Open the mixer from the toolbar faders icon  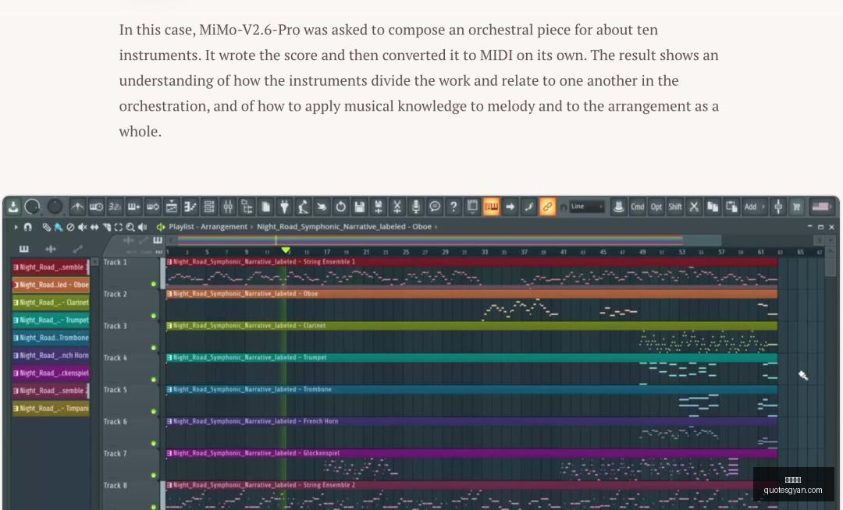pos(228,207)
